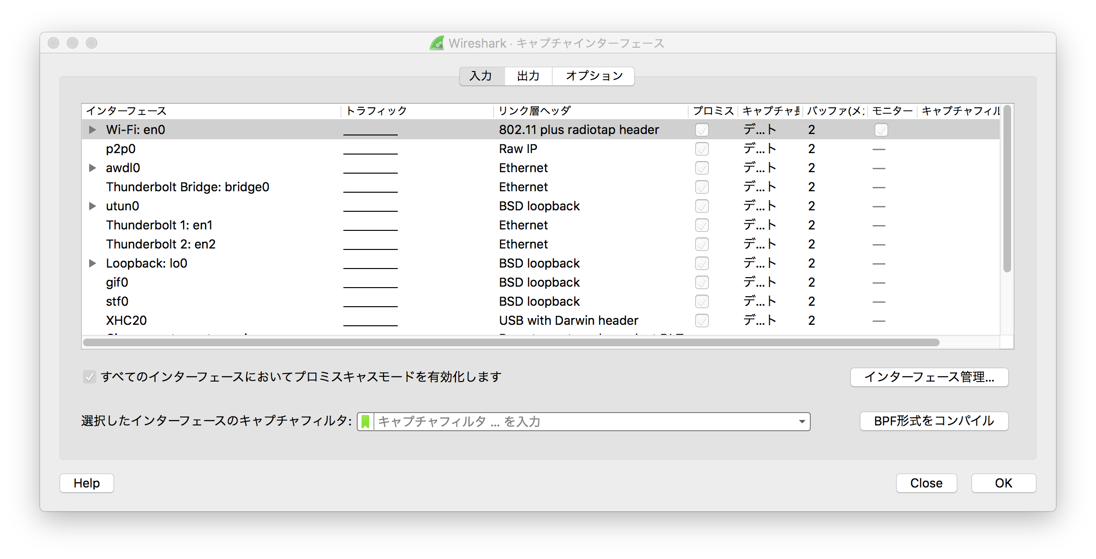1096x559 pixels.
Task: Sort by トラフィック column header
Action: coord(417,111)
